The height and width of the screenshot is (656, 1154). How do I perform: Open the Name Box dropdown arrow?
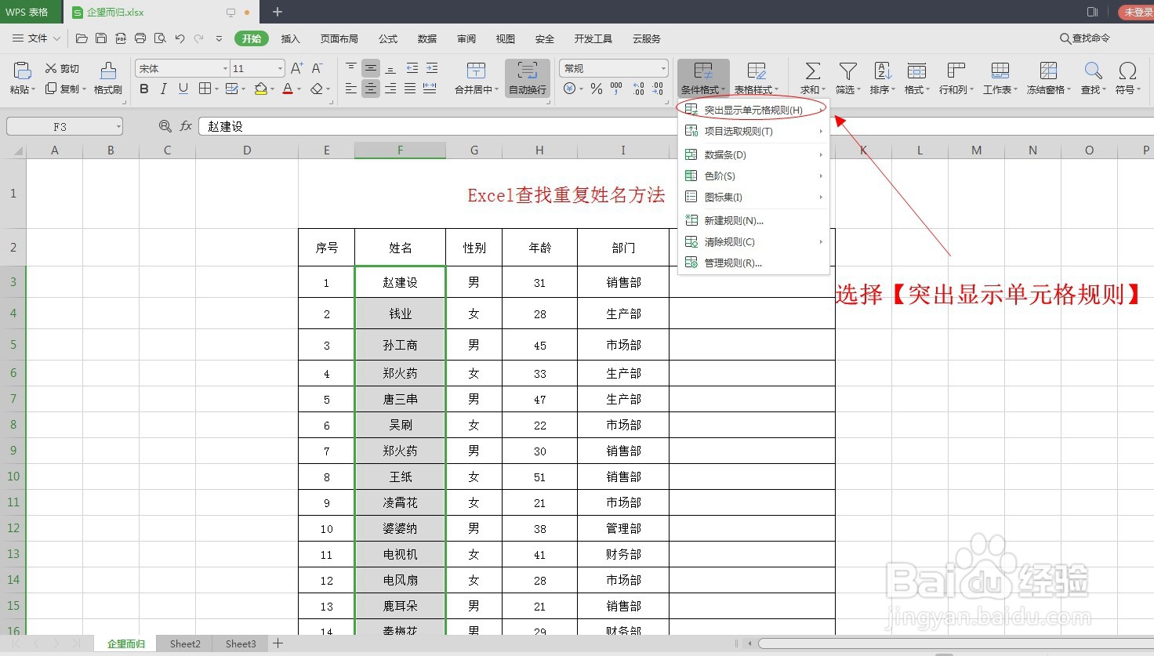tap(118, 126)
